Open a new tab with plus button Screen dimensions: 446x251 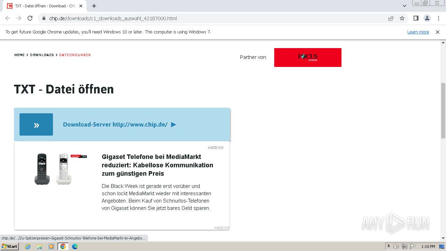(x=94, y=6)
